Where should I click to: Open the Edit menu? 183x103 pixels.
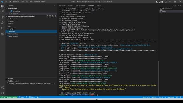click(x=10, y=2)
